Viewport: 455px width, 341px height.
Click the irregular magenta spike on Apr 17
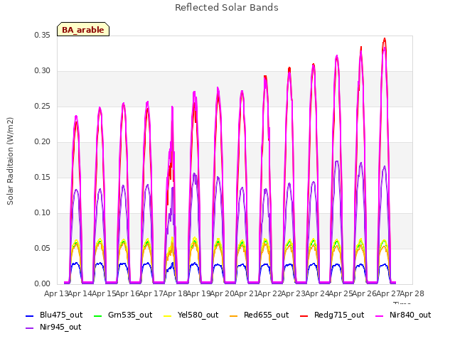click(x=172, y=108)
